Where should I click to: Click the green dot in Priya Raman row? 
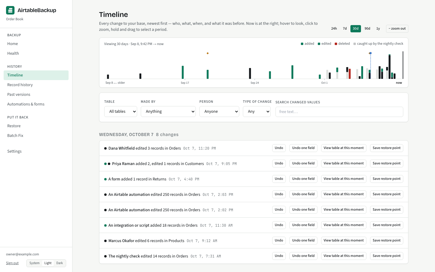[105, 164]
